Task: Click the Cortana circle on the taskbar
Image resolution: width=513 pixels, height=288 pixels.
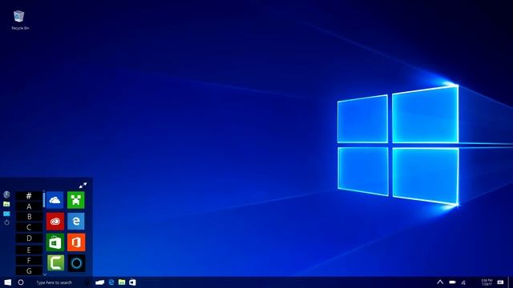Action: (x=21, y=282)
